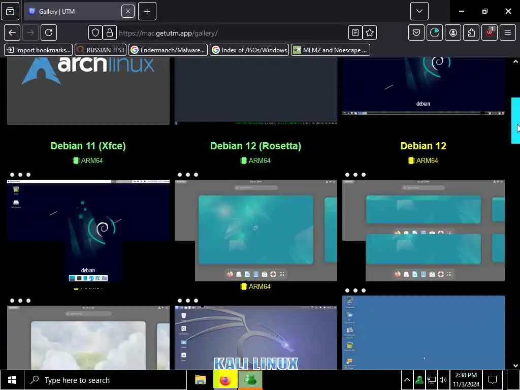Click the Firefox taskbar icon
This screenshot has width=520, height=390.
click(x=225, y=380)
